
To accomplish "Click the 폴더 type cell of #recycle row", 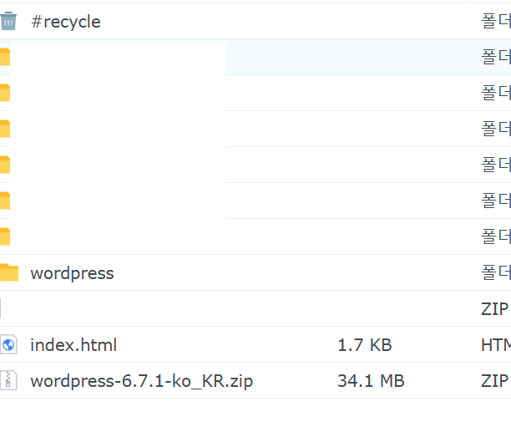I will tap(496, 21).
